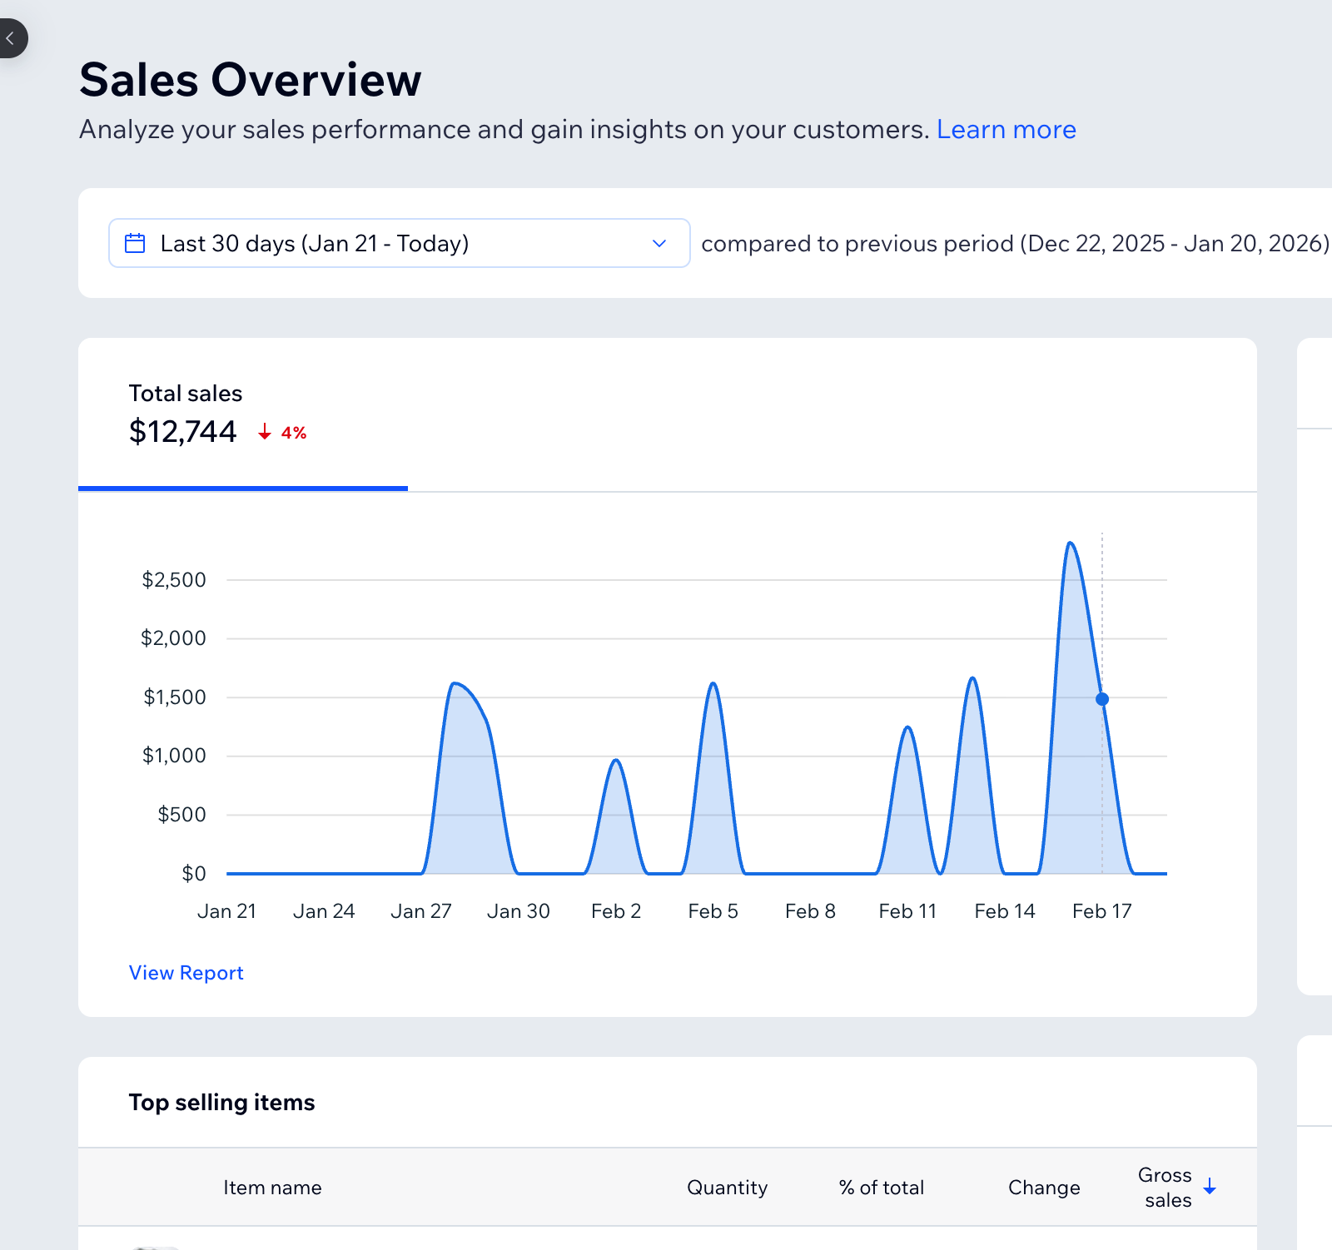Image resolution: width=1332 pixels, height=1250 pixels.
Task: Click the $12,744 total sales figure
Action: pyautogui.click(x=183, y=431)
